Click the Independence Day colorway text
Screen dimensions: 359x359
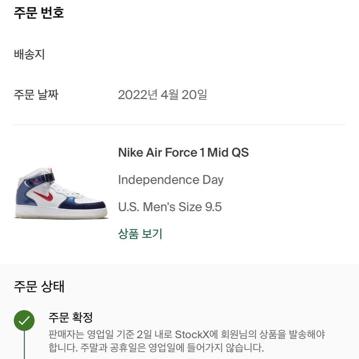click(x=171, y=180)
